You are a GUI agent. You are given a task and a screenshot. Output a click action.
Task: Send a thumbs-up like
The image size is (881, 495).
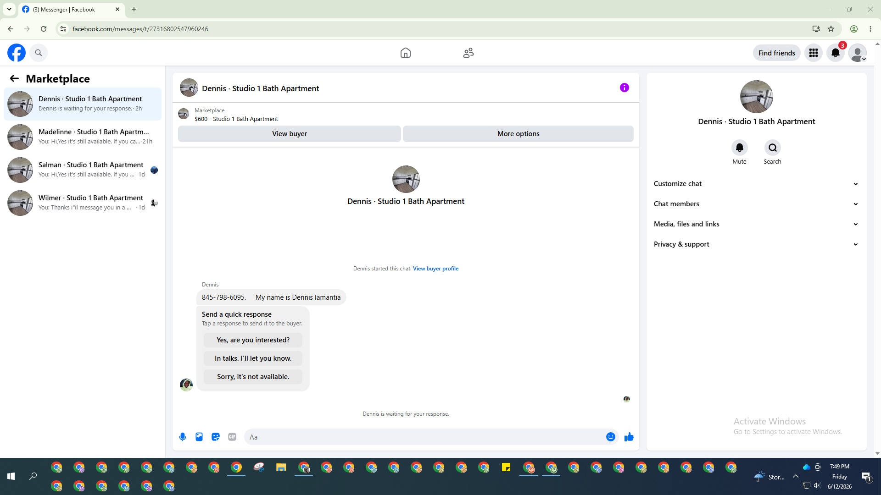629,437
